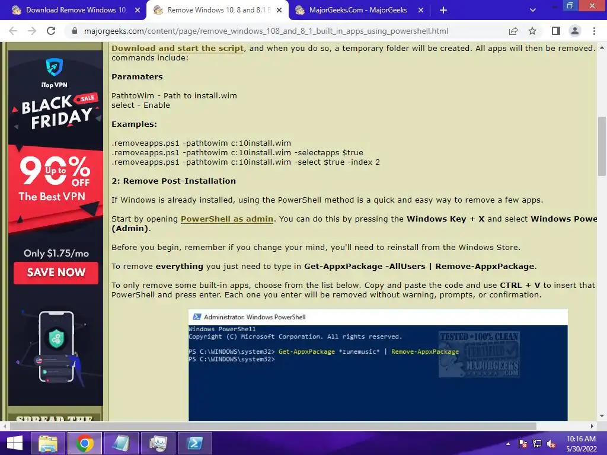Open PowerShell from the taskbar
Screen dimensions: 607x455
click(x=194, y=443)
